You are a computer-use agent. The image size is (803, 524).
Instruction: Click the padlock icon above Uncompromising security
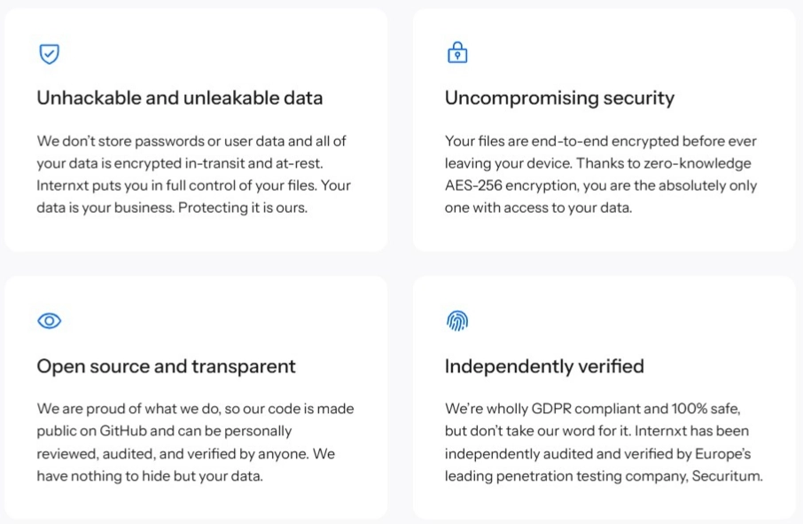456,53
